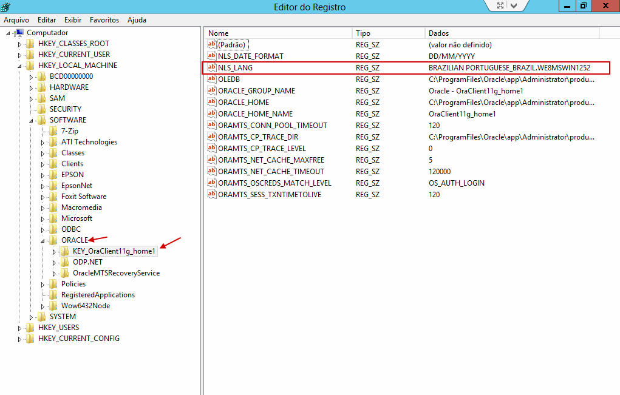Image resolution: width=620 pixels, height=395 pixels.
Task: Expand the BCD00000000 key
Action: pyautogui.click(x=31, y=76)
